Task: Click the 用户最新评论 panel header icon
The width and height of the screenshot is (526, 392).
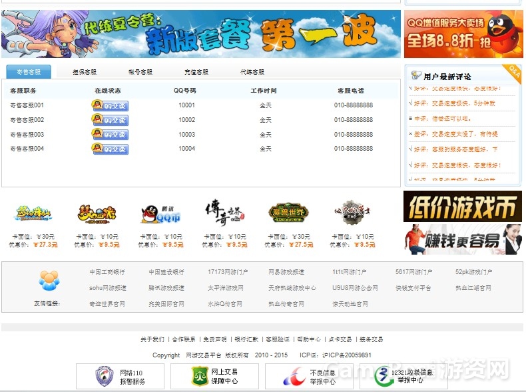Action: pos(416,75)
